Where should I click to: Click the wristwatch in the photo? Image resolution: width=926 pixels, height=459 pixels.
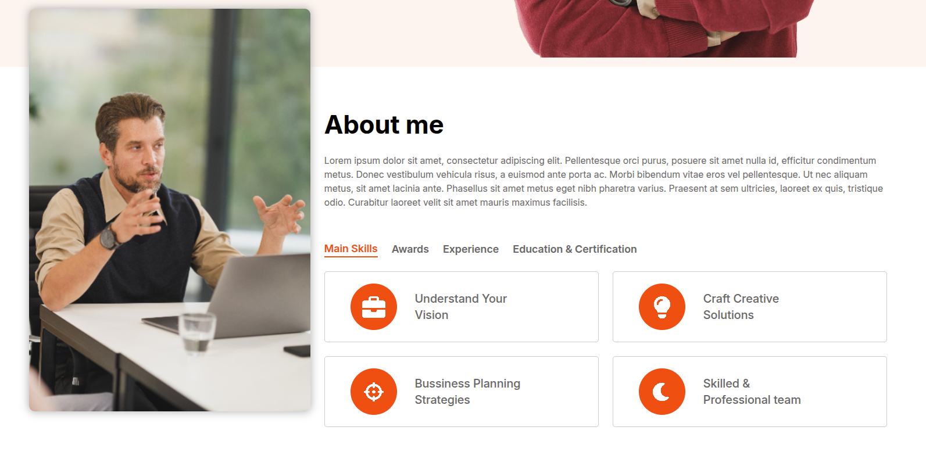(108, 237)
